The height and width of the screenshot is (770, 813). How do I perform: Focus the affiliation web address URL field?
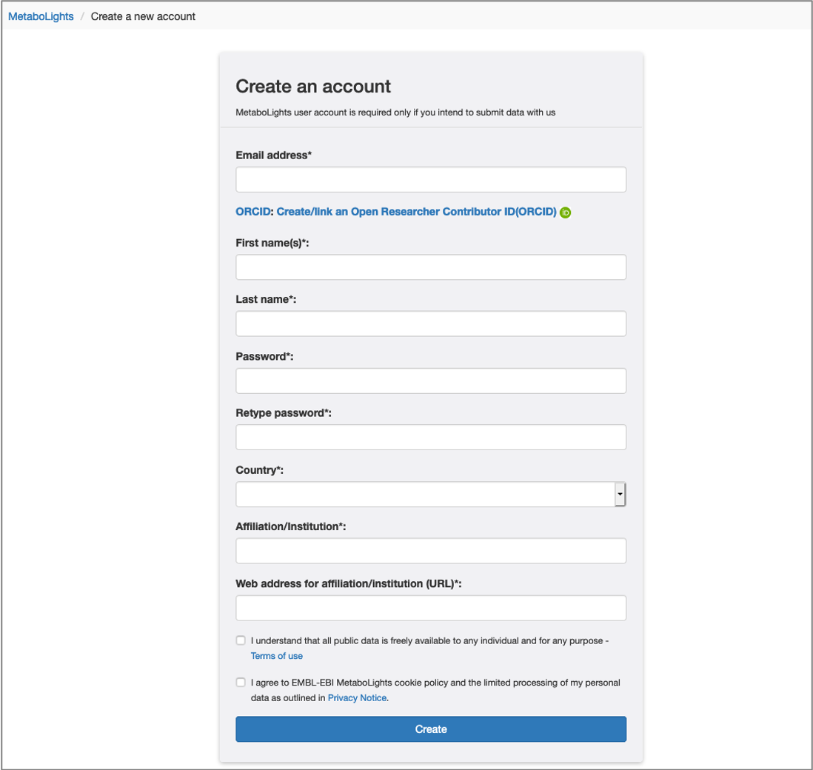point(431,608)
